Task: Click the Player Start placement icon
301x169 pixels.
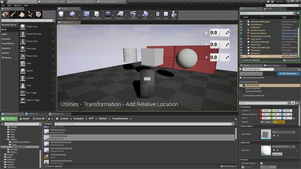Action: [23, 56]
